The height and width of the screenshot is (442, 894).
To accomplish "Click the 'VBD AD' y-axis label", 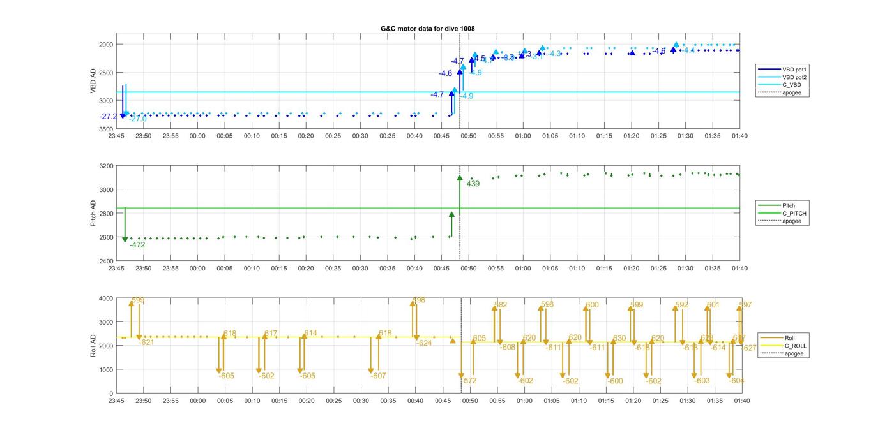I will point(93,81).
